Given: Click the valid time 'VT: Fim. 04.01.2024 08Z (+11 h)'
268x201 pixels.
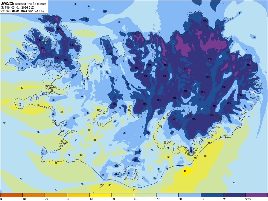Looking at the screenshot, I should click(22, 11).
